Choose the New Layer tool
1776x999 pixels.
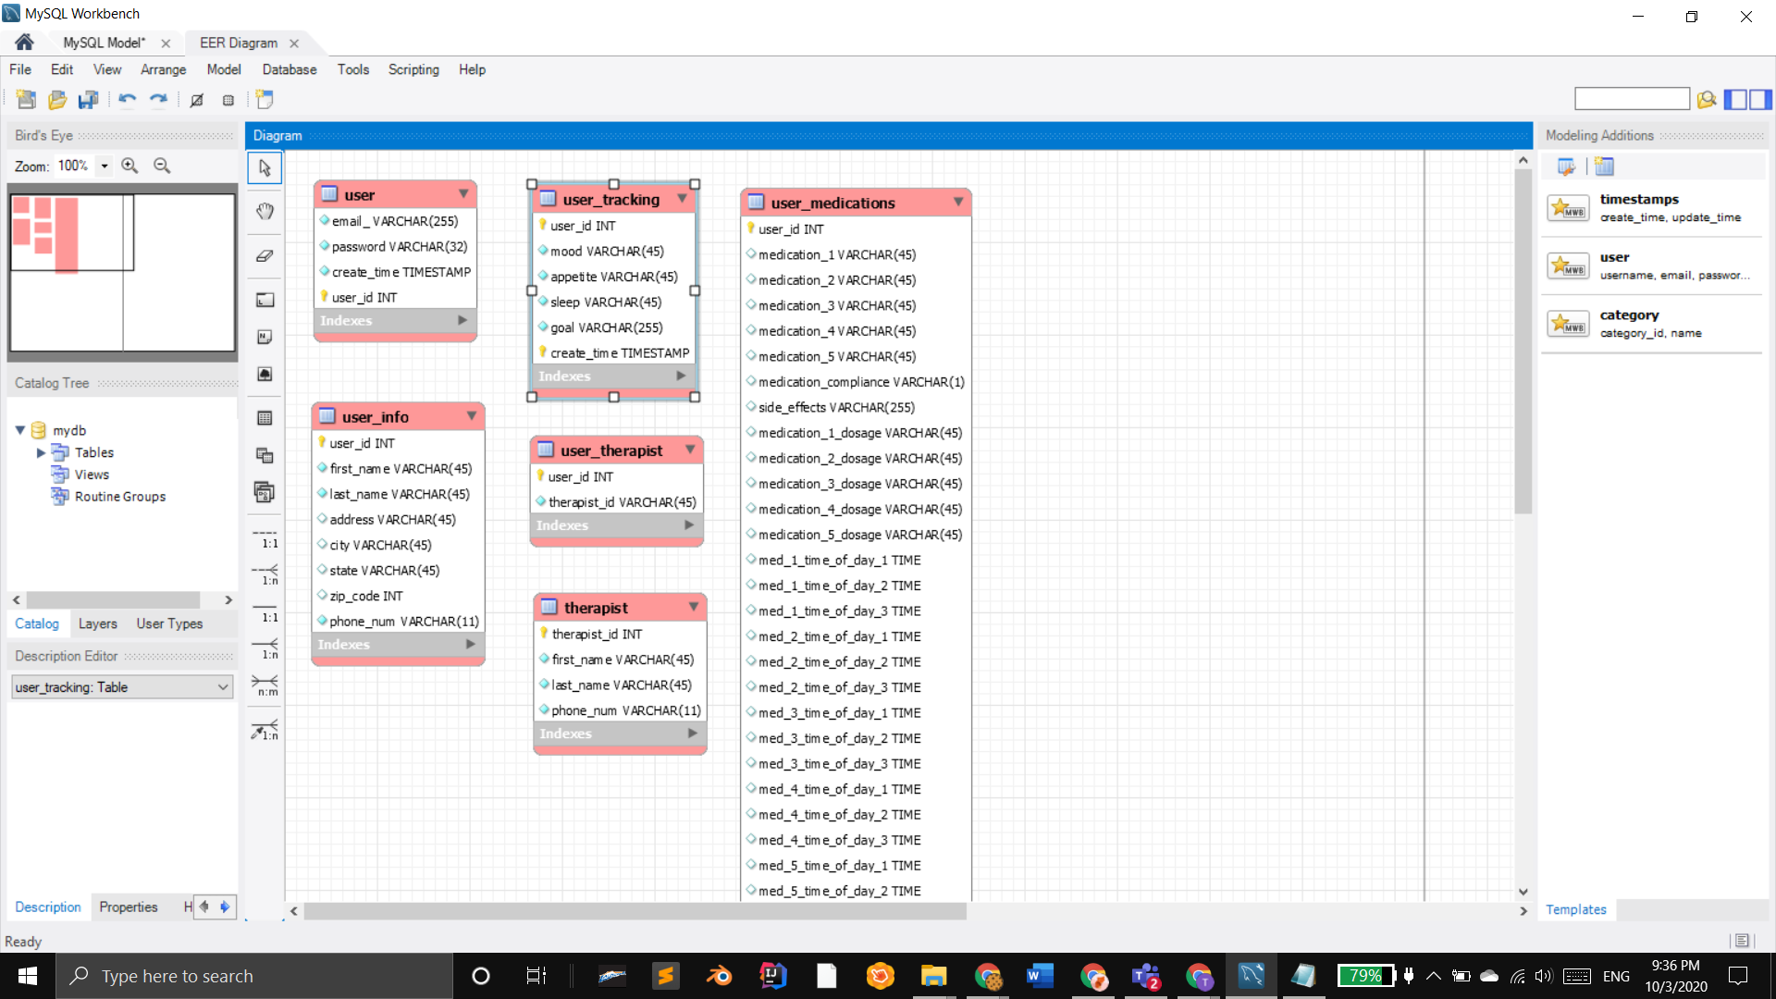click(265, 300)
